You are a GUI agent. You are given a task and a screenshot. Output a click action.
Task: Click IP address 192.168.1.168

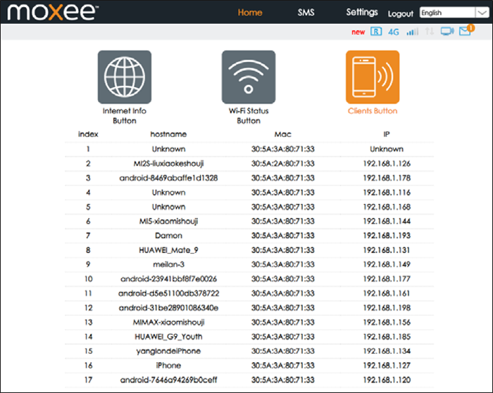(387, 207)
